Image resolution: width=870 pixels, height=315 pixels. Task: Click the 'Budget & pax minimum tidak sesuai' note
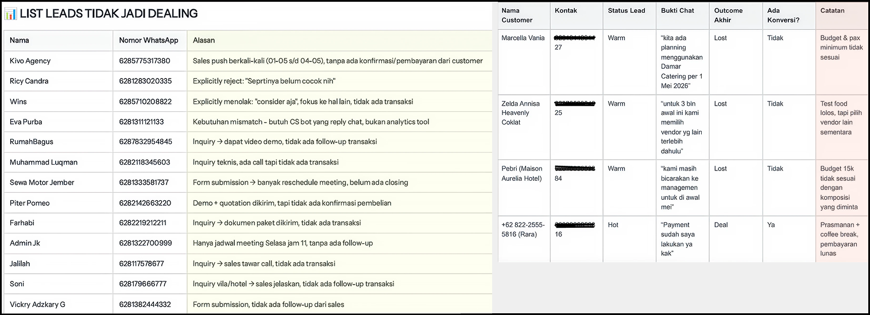(842, 62)
